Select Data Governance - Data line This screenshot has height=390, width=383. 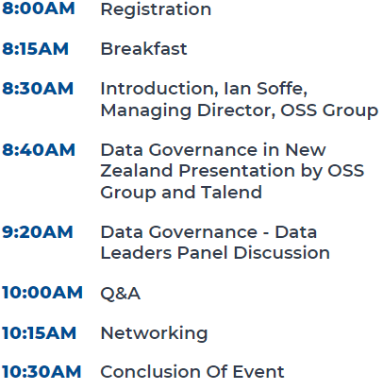pyautogui.click(x=208, y=232)
